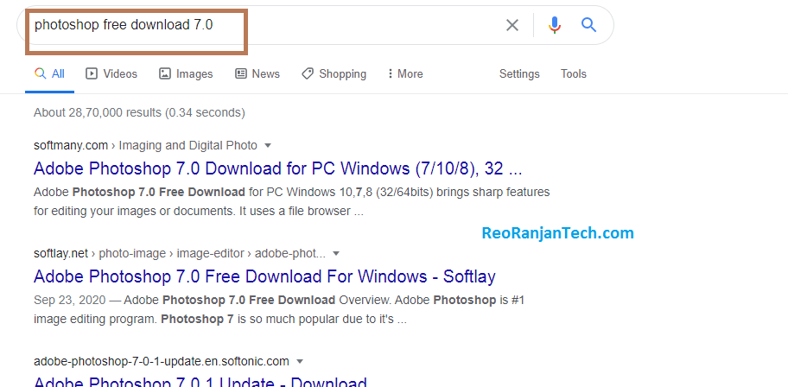788x387 pixels.
Task: Expand options arrow beside softonic.com result
Action: pos(300,361)
